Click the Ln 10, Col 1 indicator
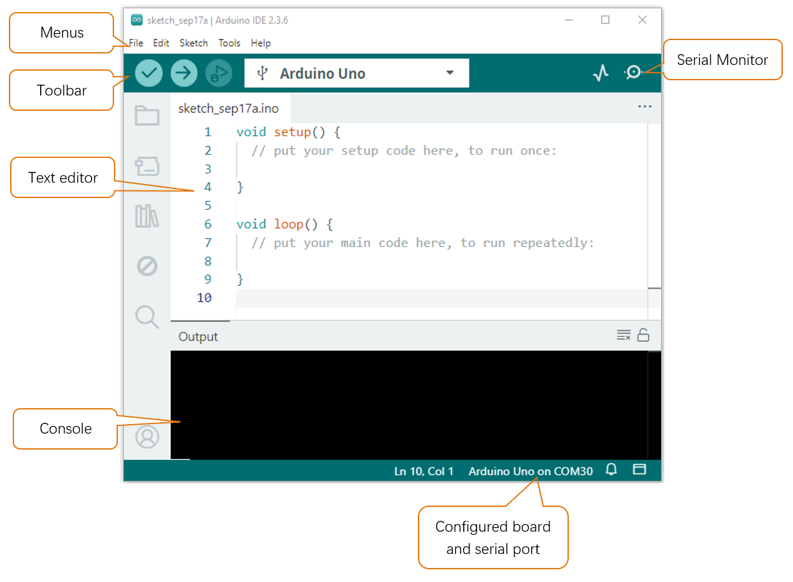Screen dimensions: 793x582 (x=424, y=471)
